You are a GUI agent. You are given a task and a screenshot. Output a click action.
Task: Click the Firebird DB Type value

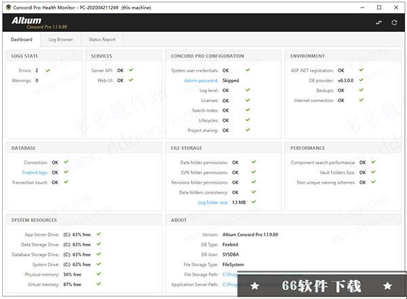[x=230, y=245]
